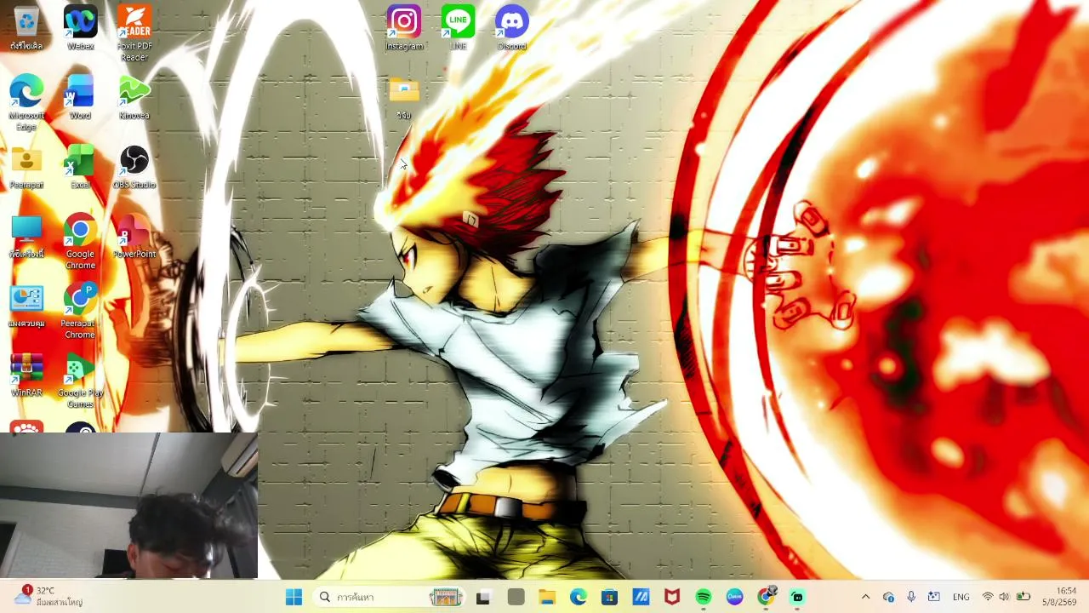The image size is (1089, 613).
Task: Launch Edge from the taskbar
Action: [x=578, y=597]
